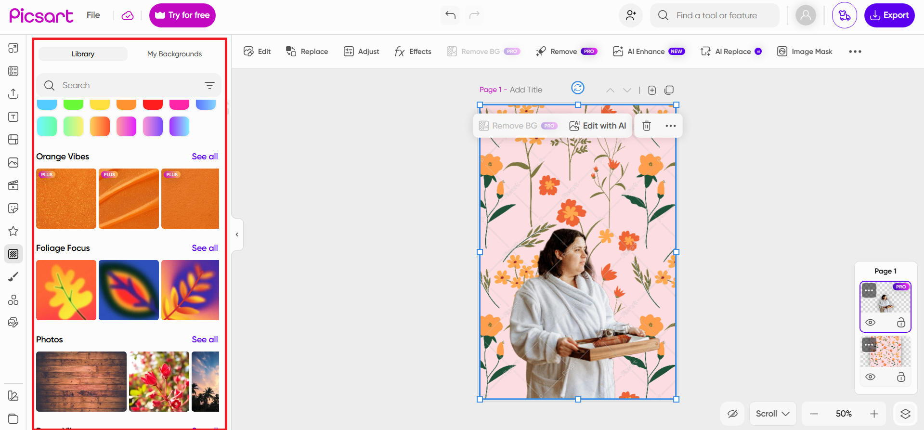Toggle visibility of the floral background layer
Viewport: 924px width, 430px height.
[870, 377]
